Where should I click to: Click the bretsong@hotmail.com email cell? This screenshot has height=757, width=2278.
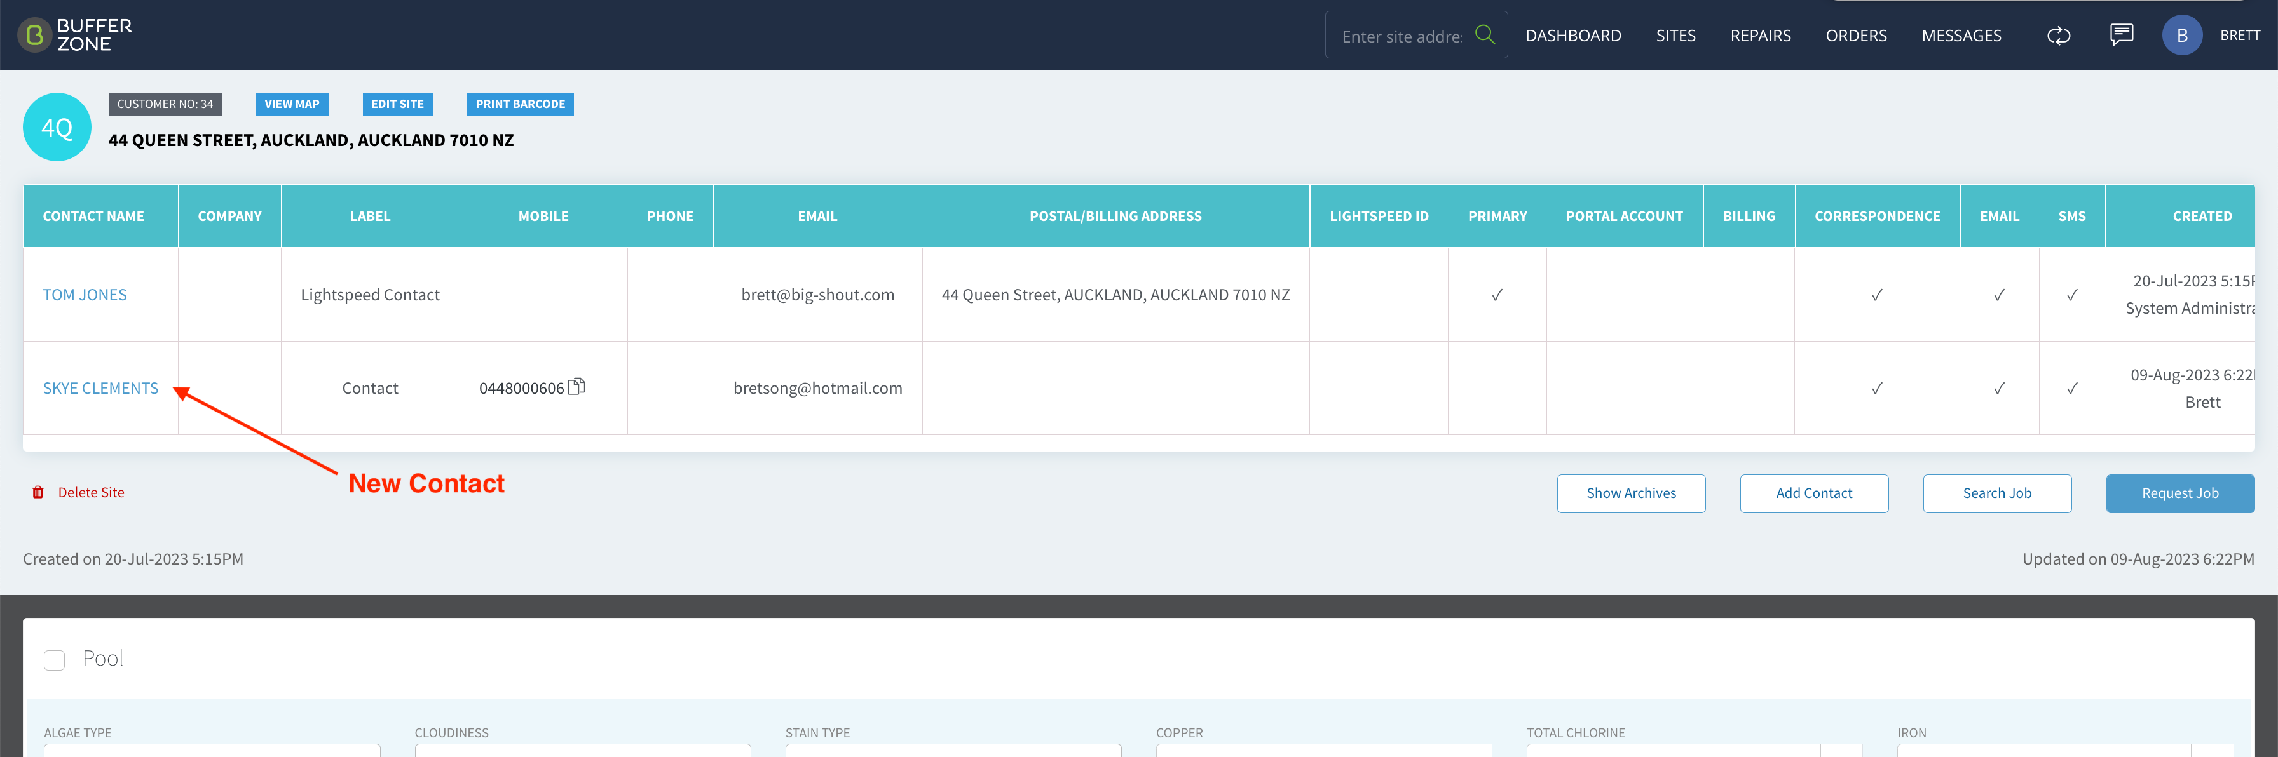click(817, 388)
